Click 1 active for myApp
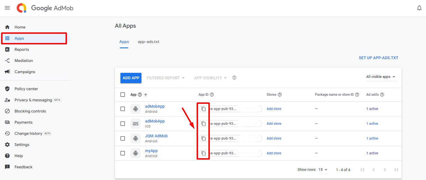The width and height of the screenshot is (426, 180). point(372,153)
